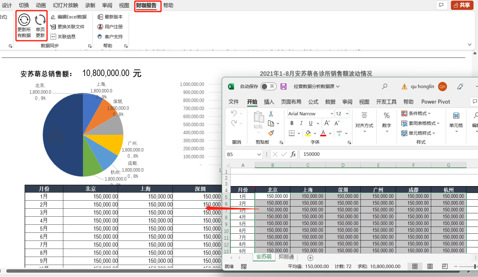This screenshot has width=478, height=277.
Task: Click the search magnifier in Excel title bar
Action: coord(385,86)
